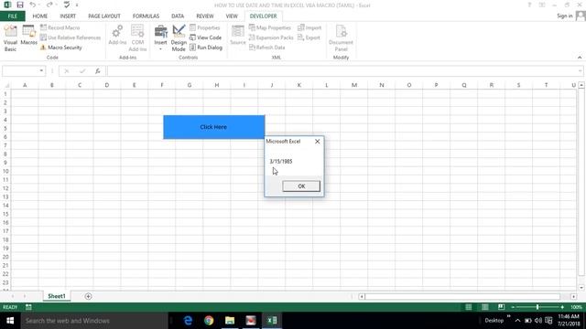The height and width of the screenshot is (329, 586).
Task: Toggle Use Relative References
Action: [x=71, y=37]
